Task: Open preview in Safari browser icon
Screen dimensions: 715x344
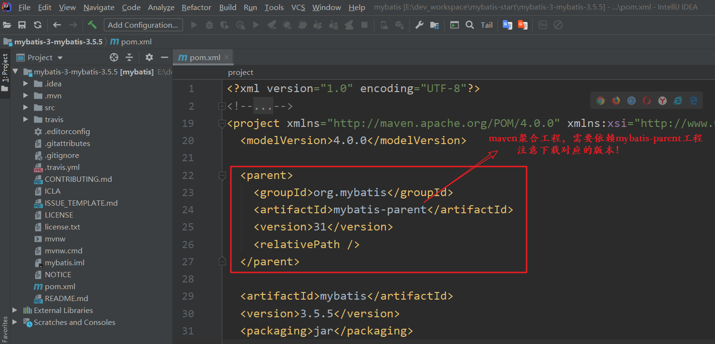Action: click(632, 100)
